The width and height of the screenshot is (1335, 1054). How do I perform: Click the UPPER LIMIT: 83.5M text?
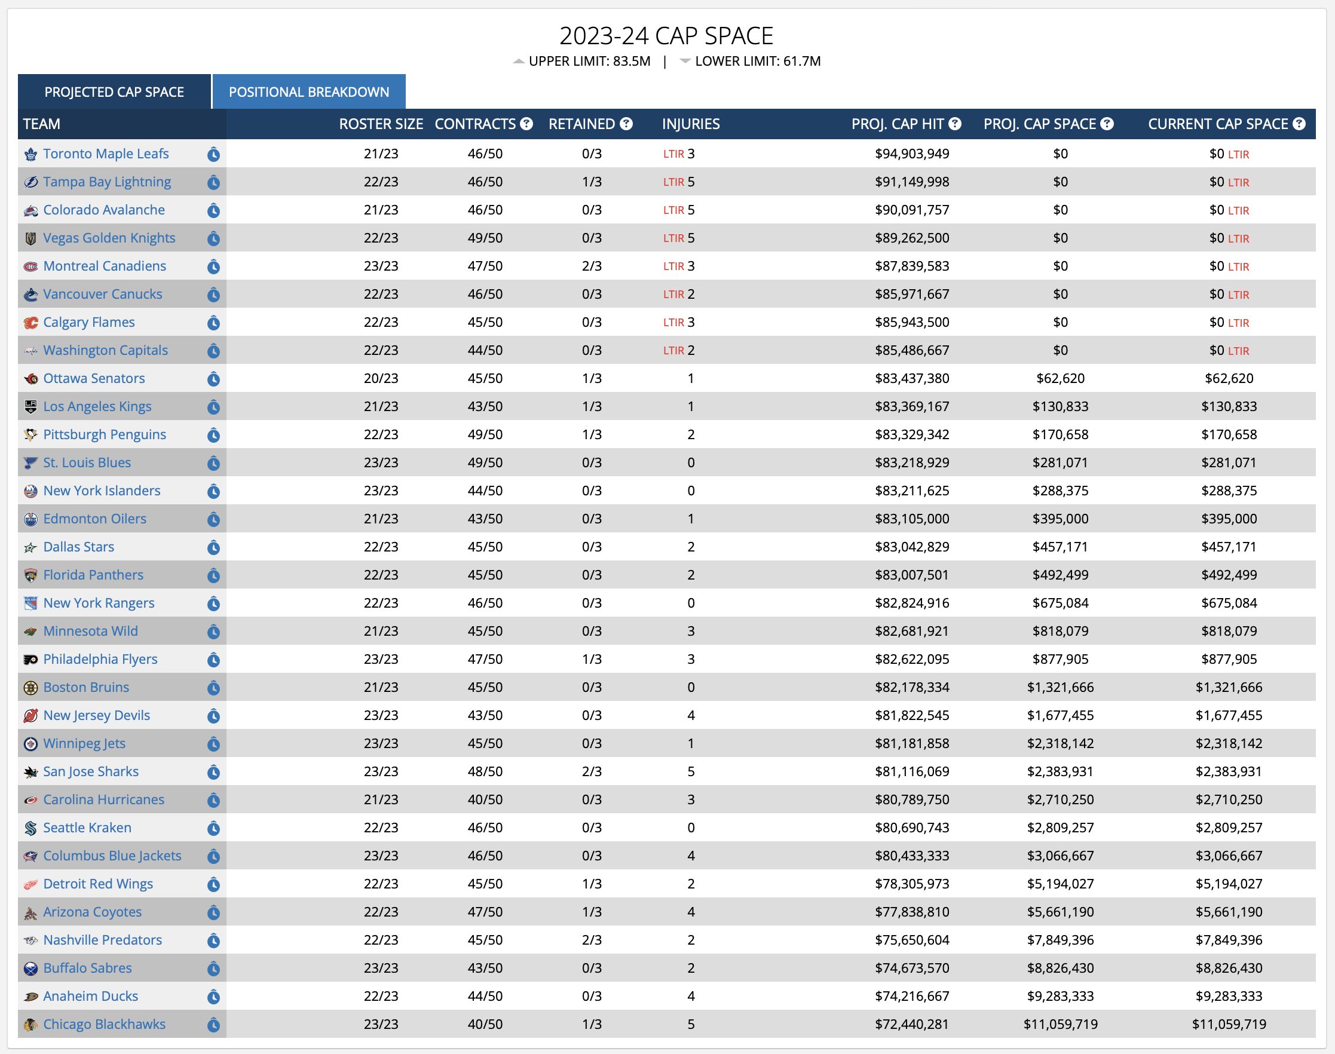(589, 61)
